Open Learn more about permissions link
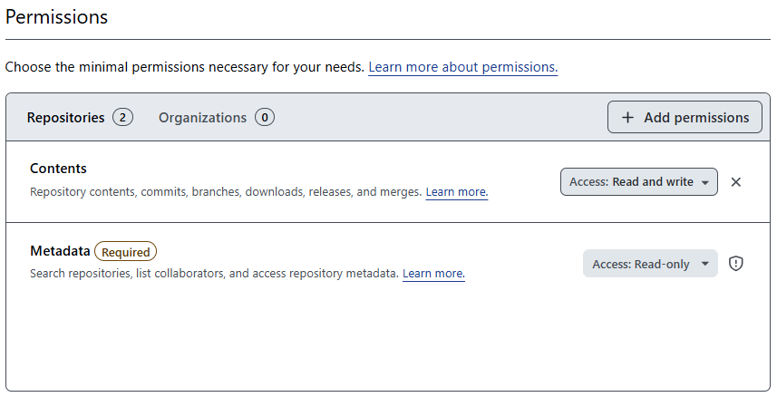This screenshot has height=397, width=777. (x=462, y=67)
